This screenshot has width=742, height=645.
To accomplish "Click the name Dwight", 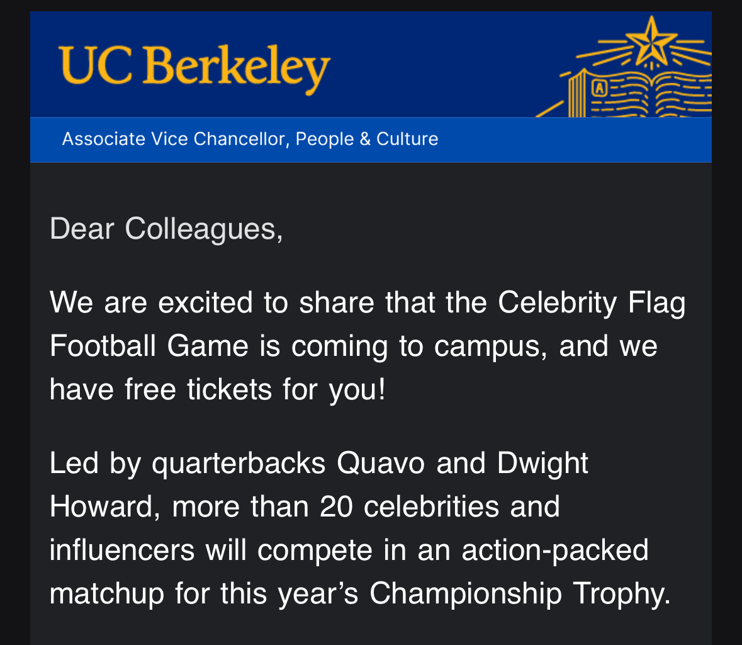I will [x=542, y=463].
